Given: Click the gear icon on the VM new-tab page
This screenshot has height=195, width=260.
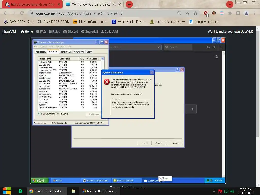Looking at the screenshot, I should (x=216, y=57).
